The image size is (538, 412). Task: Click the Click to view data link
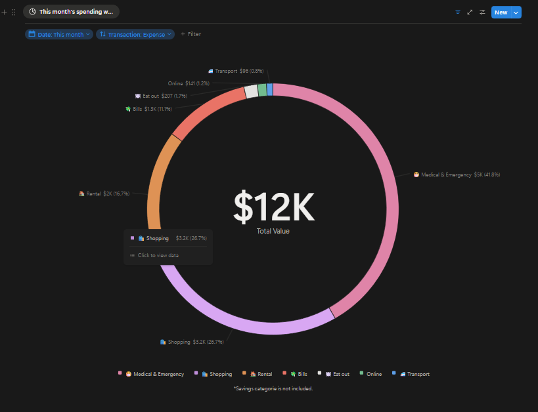[158, 255]
